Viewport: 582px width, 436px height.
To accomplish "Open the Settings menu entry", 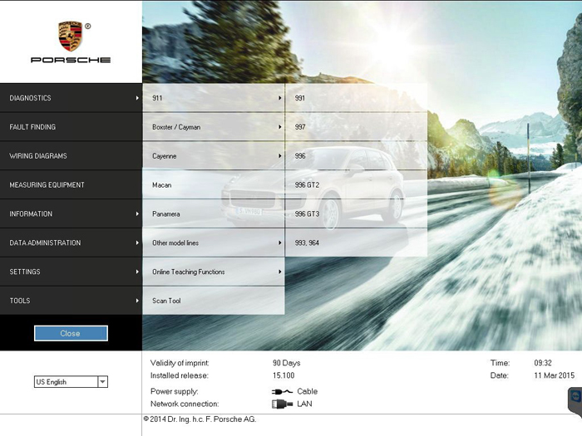I will point(71,272).
